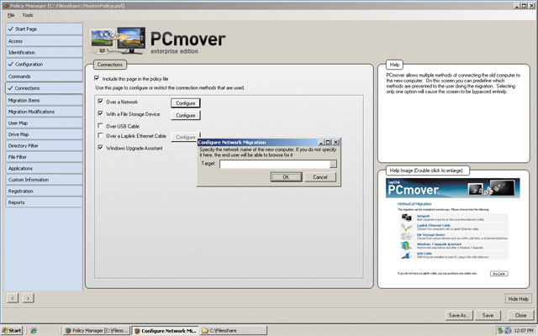Screen dimensions: 538x336
Task: Minimize the Configure Network Migration dialog
Action: (321, 142)
